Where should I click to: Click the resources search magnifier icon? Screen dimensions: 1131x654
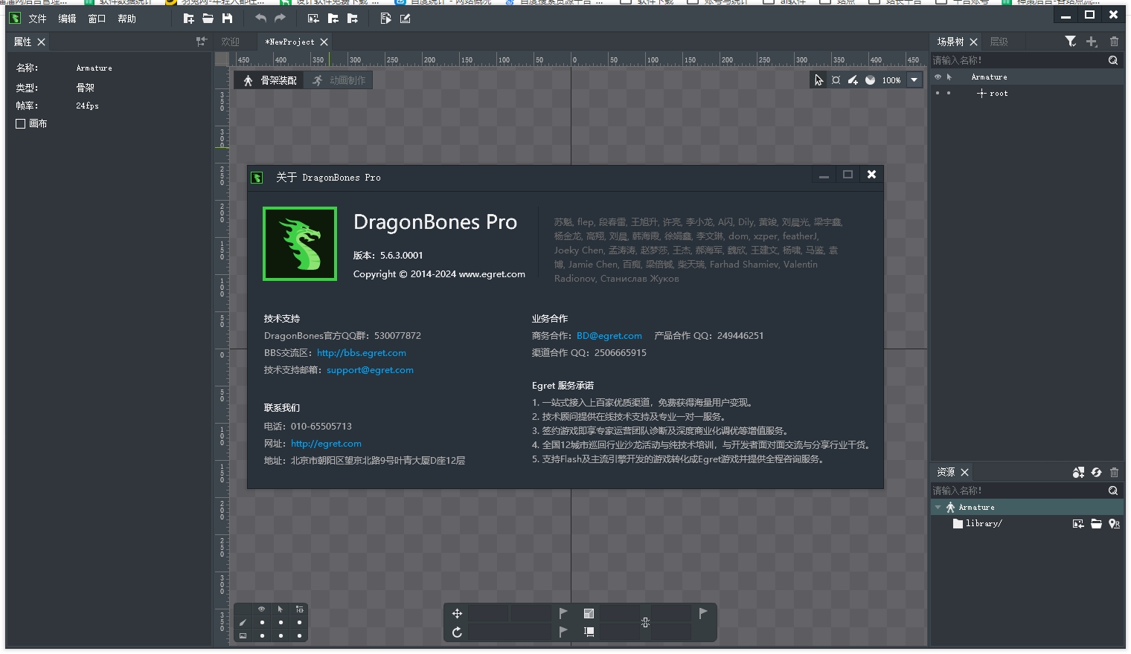tap(1113, 490)
